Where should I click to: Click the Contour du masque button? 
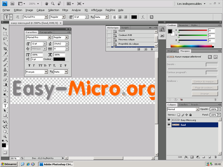point(205,82)
